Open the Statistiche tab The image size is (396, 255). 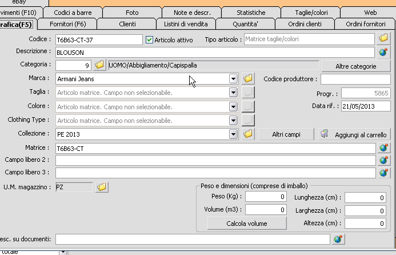[x=251, y=12]
